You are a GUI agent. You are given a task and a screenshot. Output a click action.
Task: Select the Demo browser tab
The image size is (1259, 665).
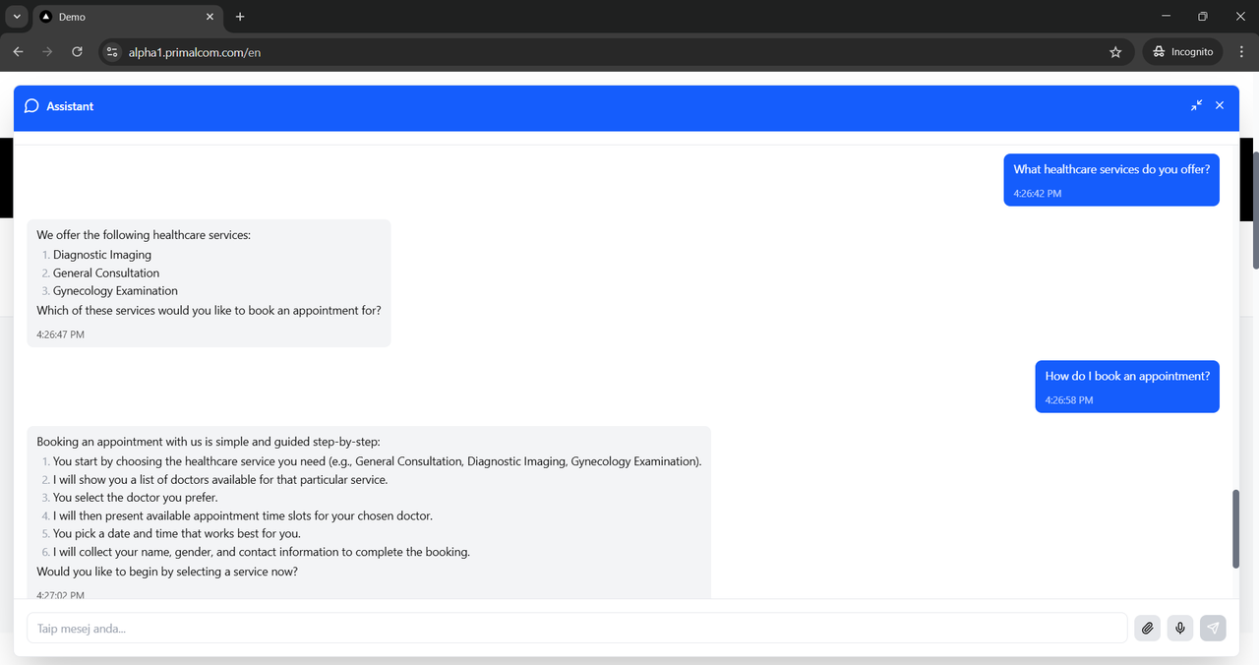pos(128,17)
